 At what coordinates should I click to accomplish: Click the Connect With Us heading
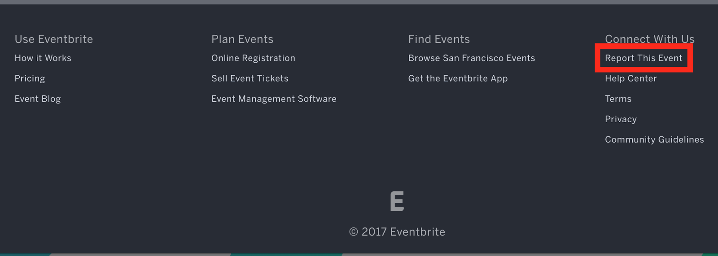[x=649, y=39]
